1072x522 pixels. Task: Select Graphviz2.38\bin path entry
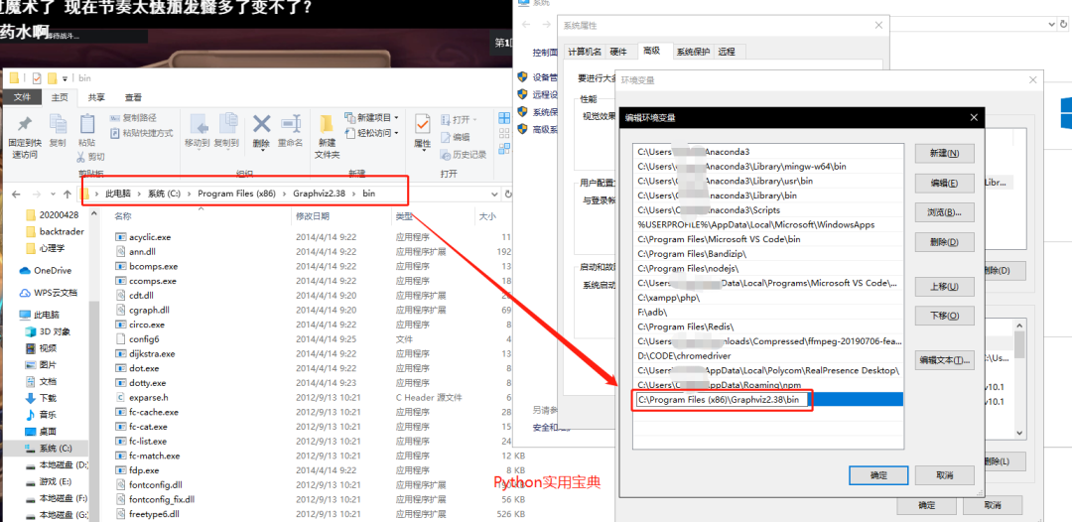click(768, 400)
